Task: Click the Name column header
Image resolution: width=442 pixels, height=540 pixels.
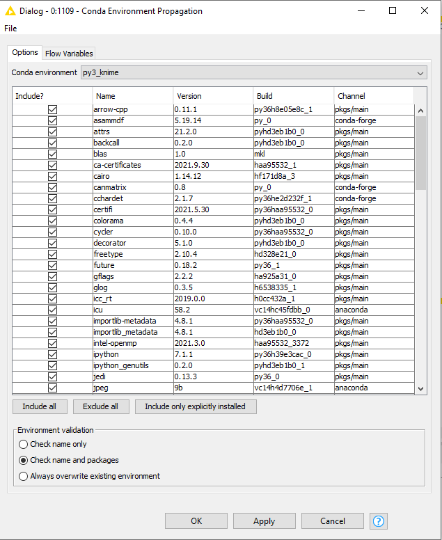Action: pos(133,96)
